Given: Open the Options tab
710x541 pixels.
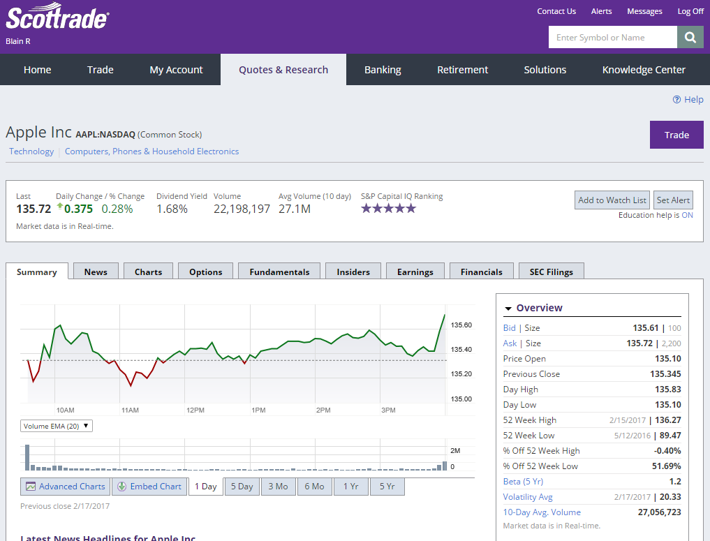Looking at the screenshot, I should click(205, 272).
